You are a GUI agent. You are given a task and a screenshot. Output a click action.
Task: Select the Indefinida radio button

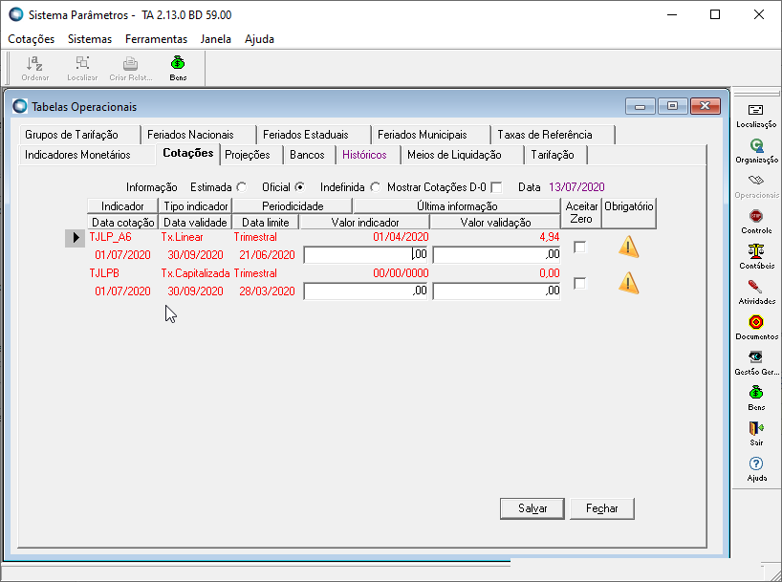tap(375, 187)
